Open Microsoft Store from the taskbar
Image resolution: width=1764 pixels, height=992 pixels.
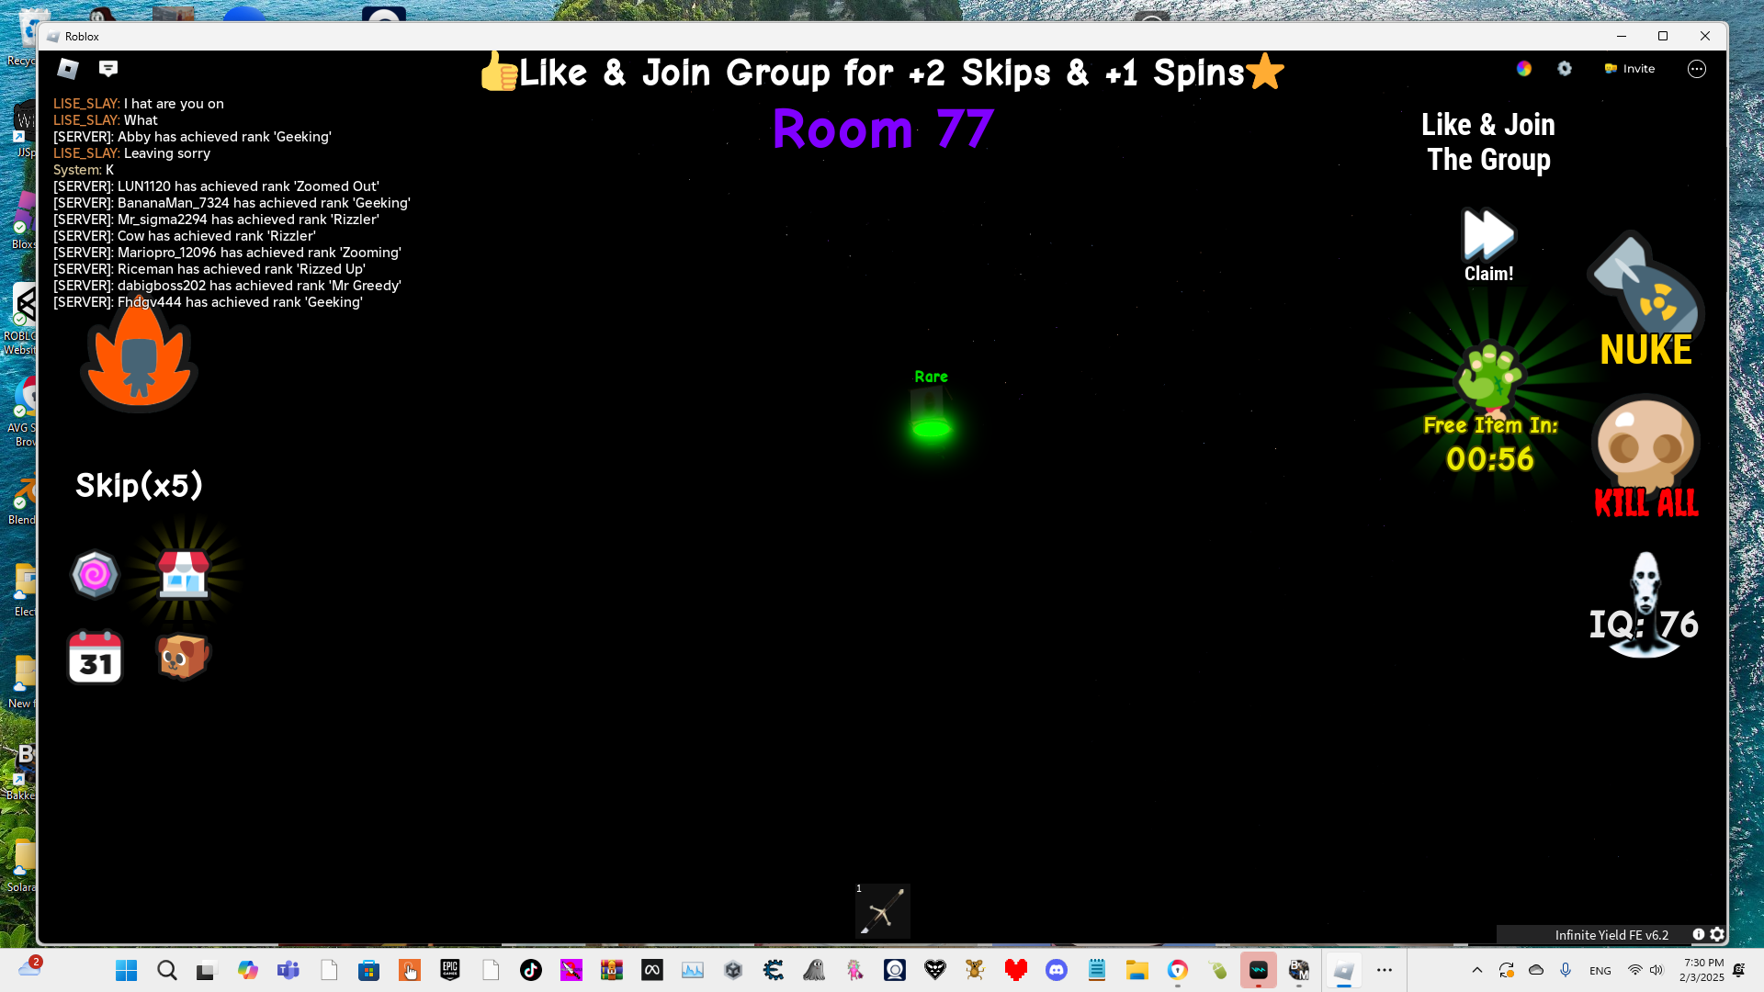coord(368,970)
